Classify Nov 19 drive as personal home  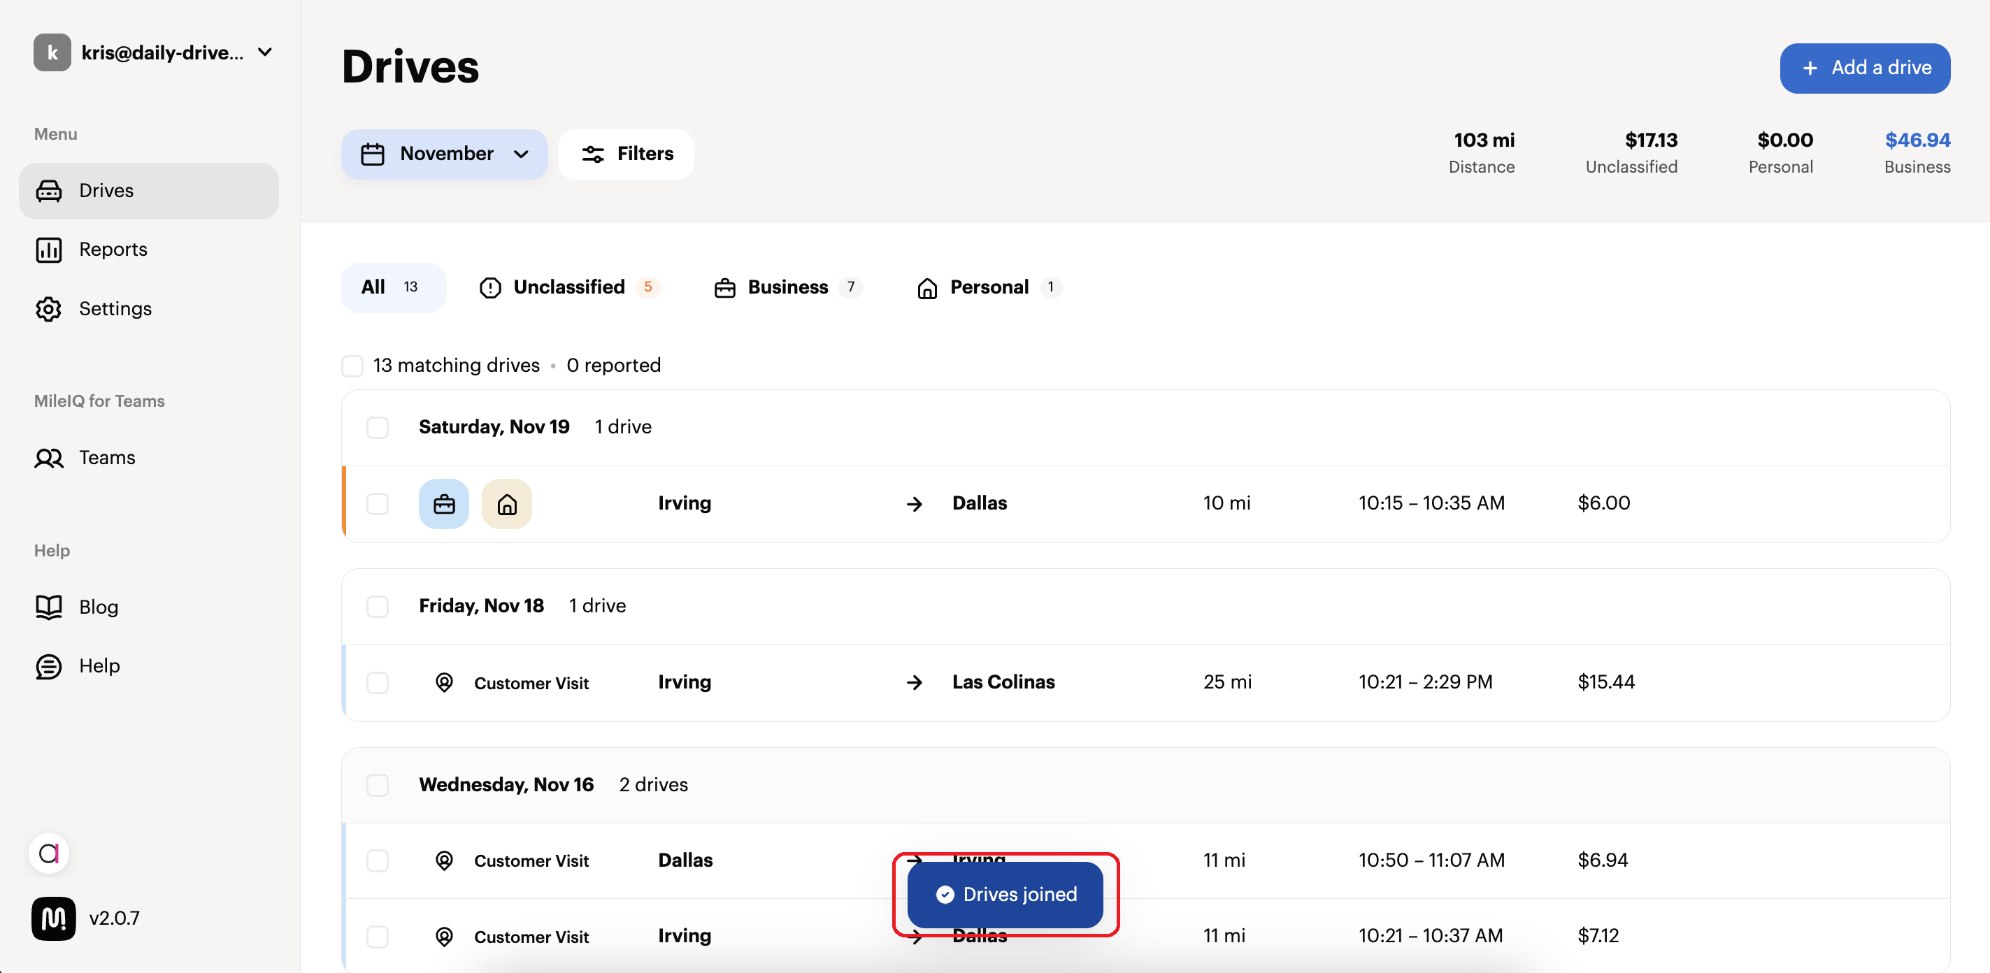507,504
